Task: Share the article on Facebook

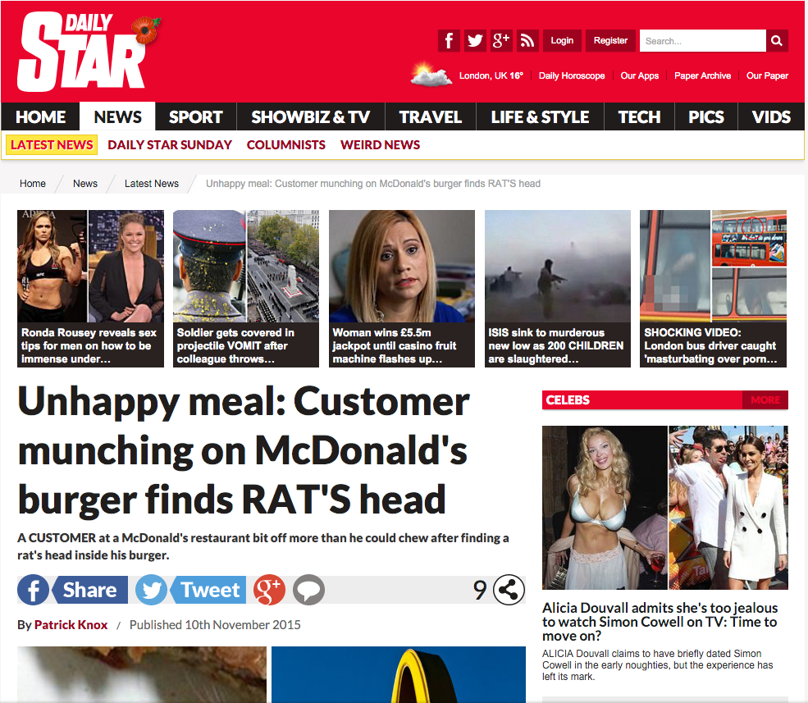Action: (73, 590)
